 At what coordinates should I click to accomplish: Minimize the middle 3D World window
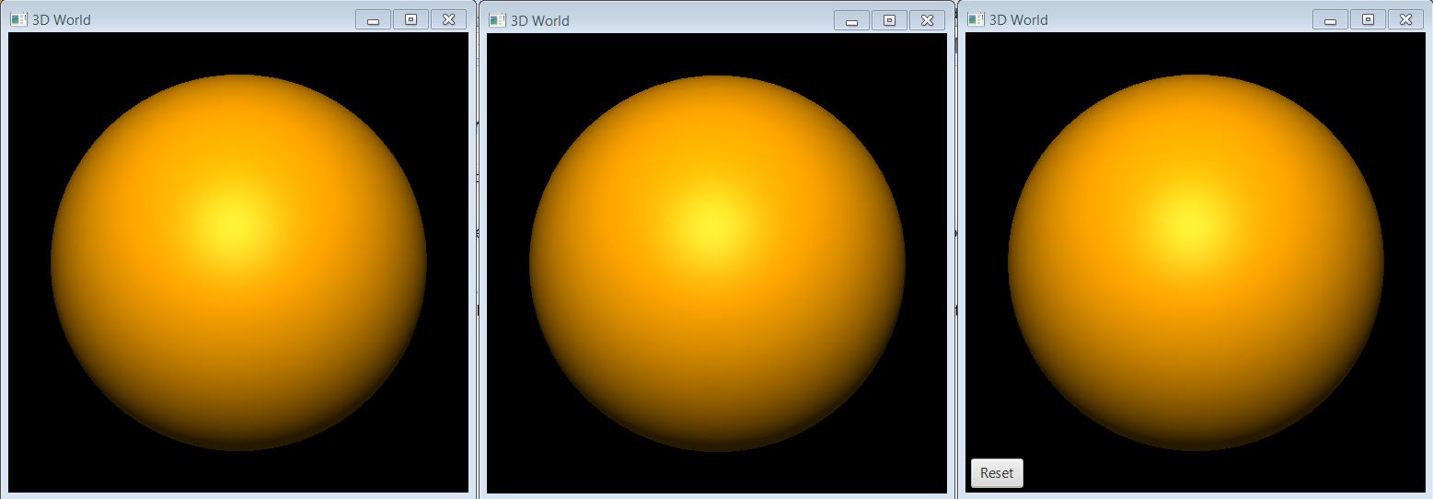tap(851, 21)
